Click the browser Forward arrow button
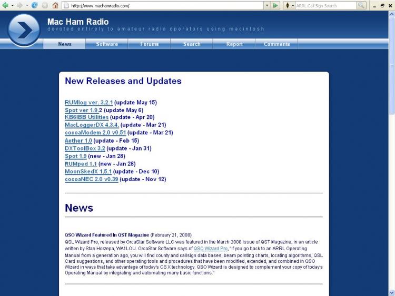This screenshot has width=395, height=296. click(x=19, y=5)
